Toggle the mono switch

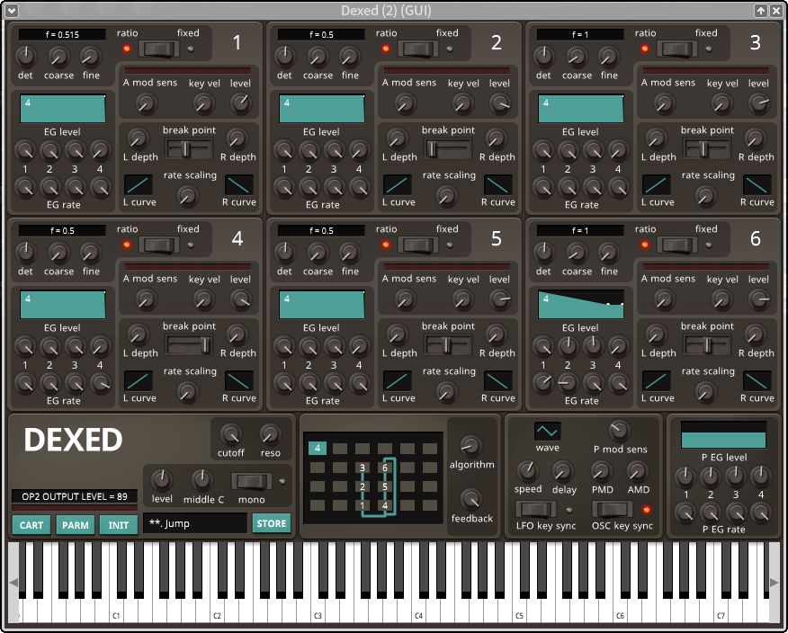click(x=251, y=481)
